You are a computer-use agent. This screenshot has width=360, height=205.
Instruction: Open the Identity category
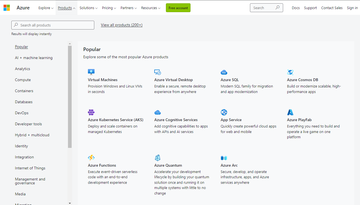(x=22, y=146)
